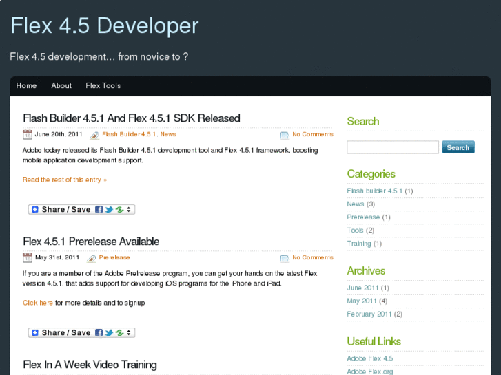Screen dimensions: 501x375
Task: Click the Flex 4.5 Developer site title
Action: pos(105,25)
